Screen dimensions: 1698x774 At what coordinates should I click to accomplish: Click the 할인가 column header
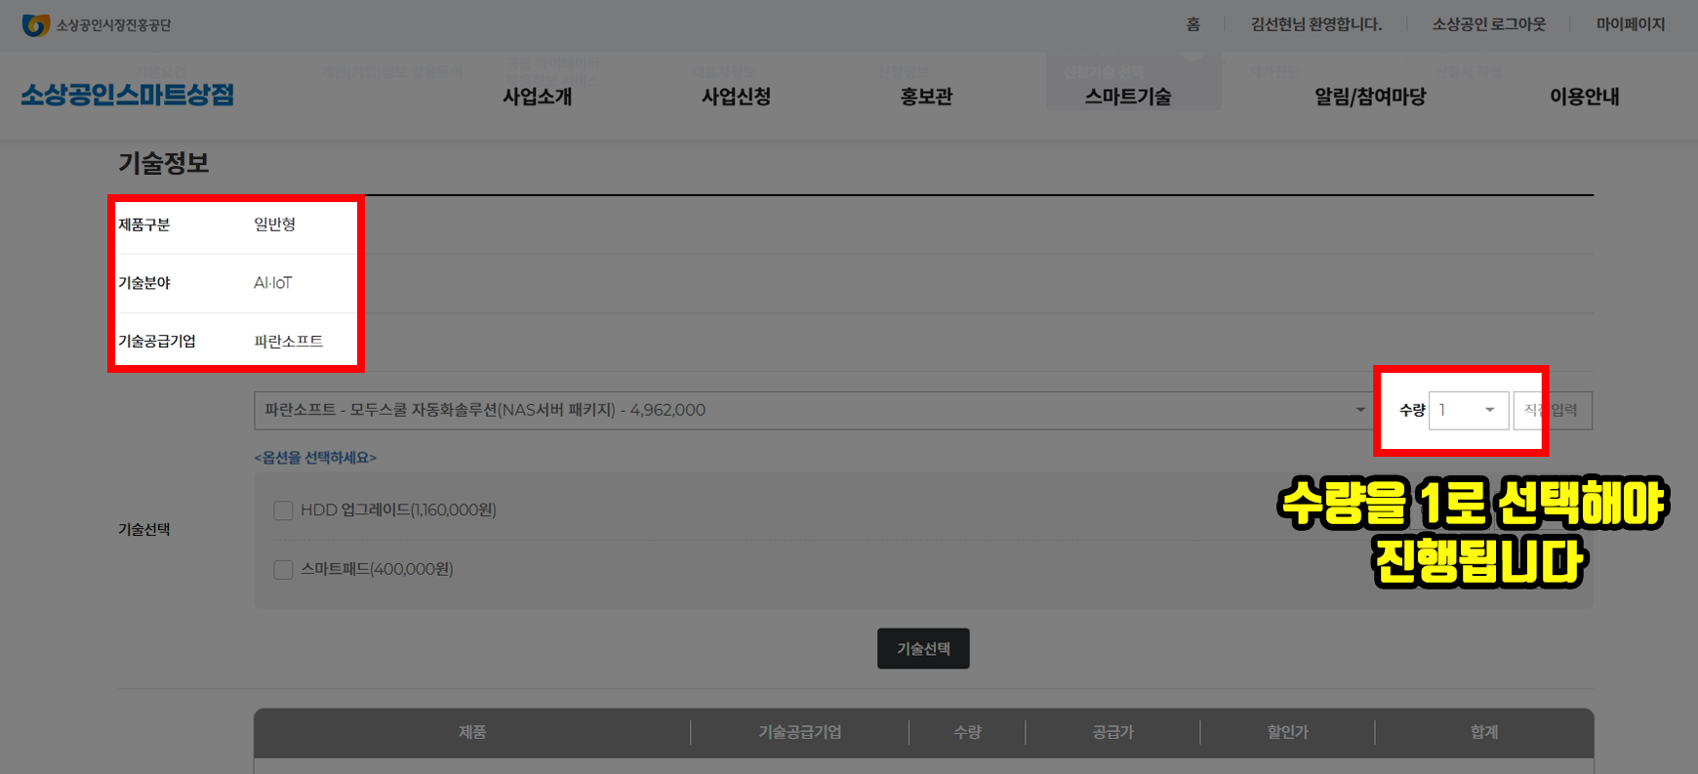coord(1287,732)
